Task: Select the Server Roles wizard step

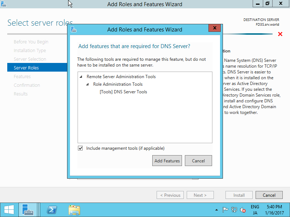Action: (26, 68)
